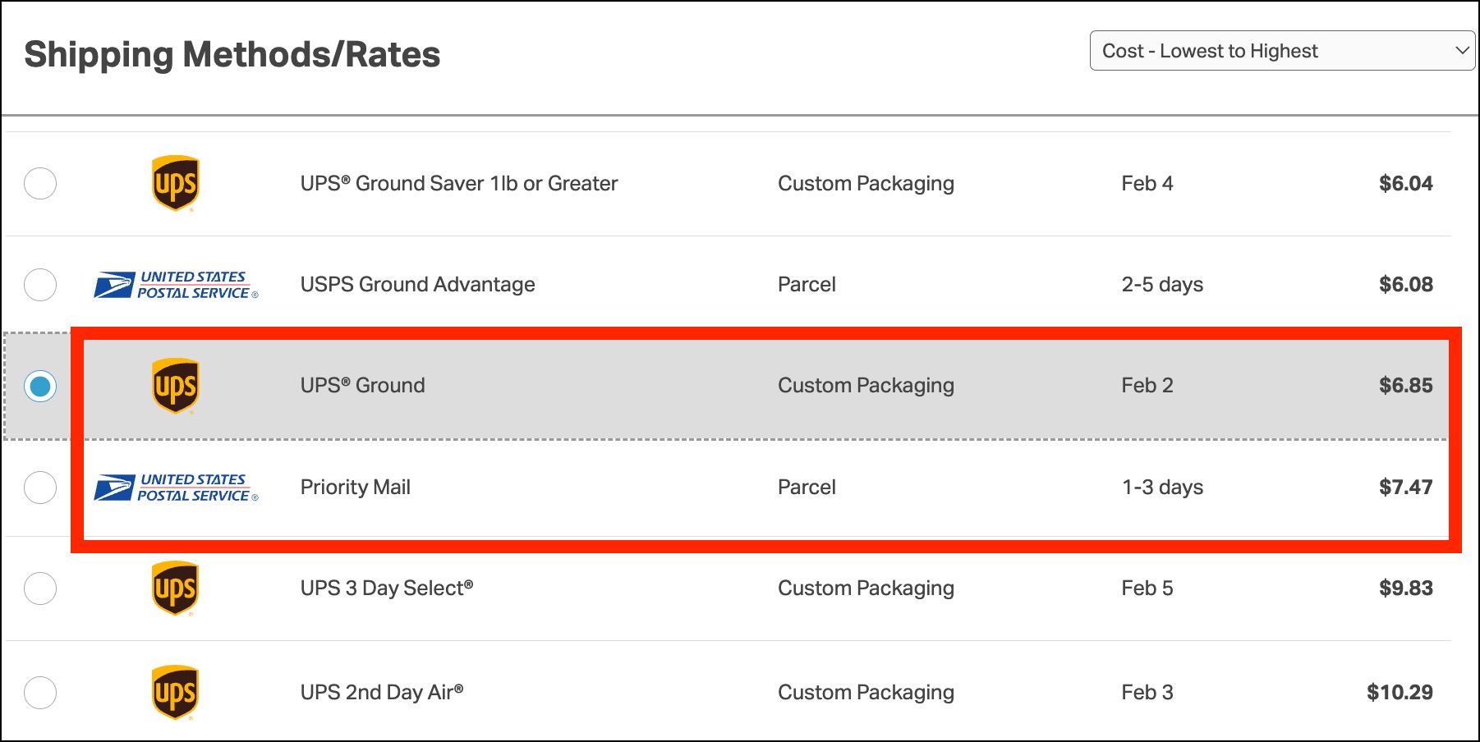Click the $7.47 Priority Mail price
This screenshot has width=1480, height=742.
(x=1405, y=488)
